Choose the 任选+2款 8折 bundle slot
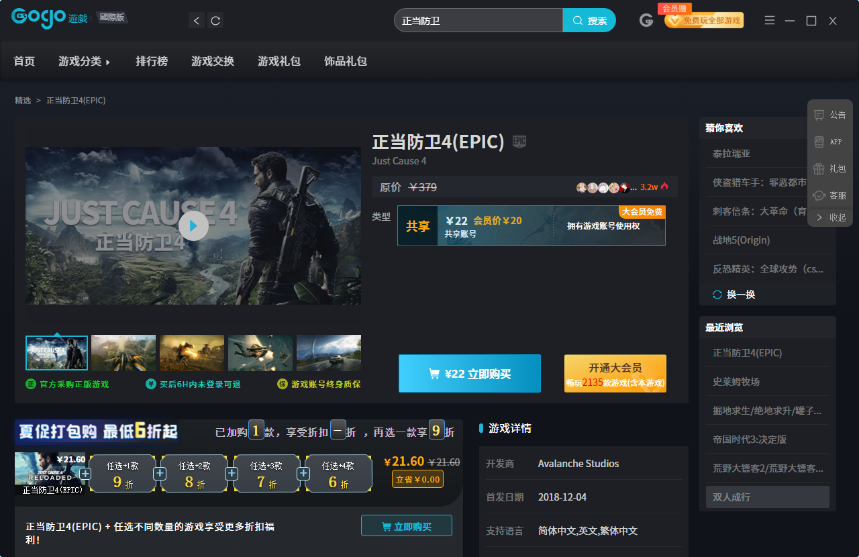 [x=195, y=474]
